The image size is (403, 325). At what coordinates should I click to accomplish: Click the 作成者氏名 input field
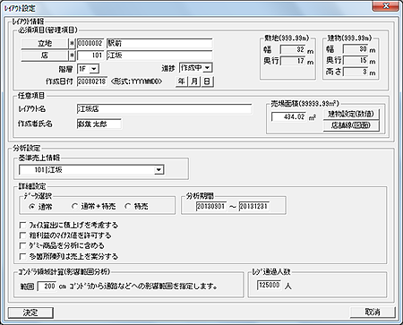[99, 124]
